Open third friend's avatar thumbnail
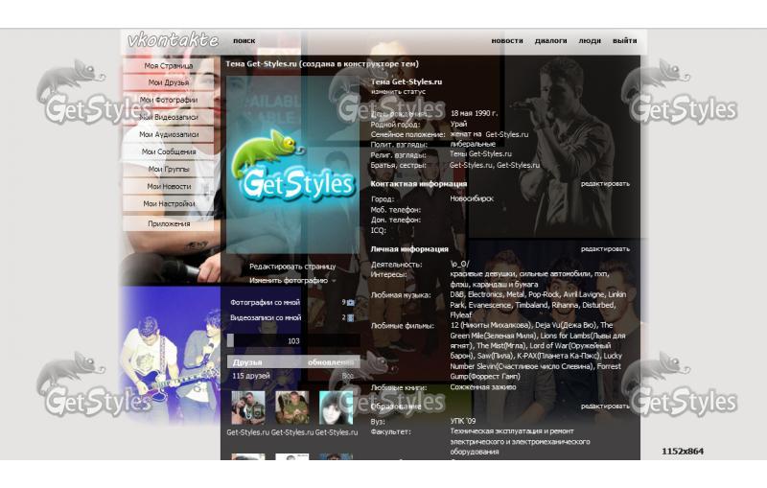The height and width of the screenshot is (488, 767). point(336,407)
